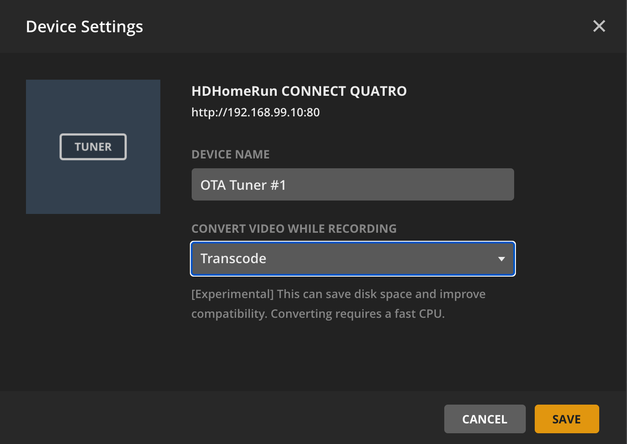Click the HDHomeRun CONNECT QUATRO title

[299, 91]
